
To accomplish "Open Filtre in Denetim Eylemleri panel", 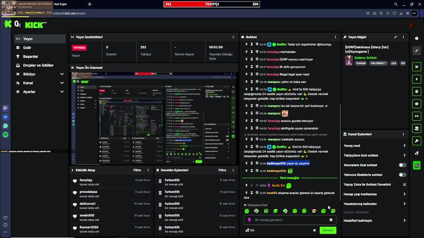I will click(222, 170).
